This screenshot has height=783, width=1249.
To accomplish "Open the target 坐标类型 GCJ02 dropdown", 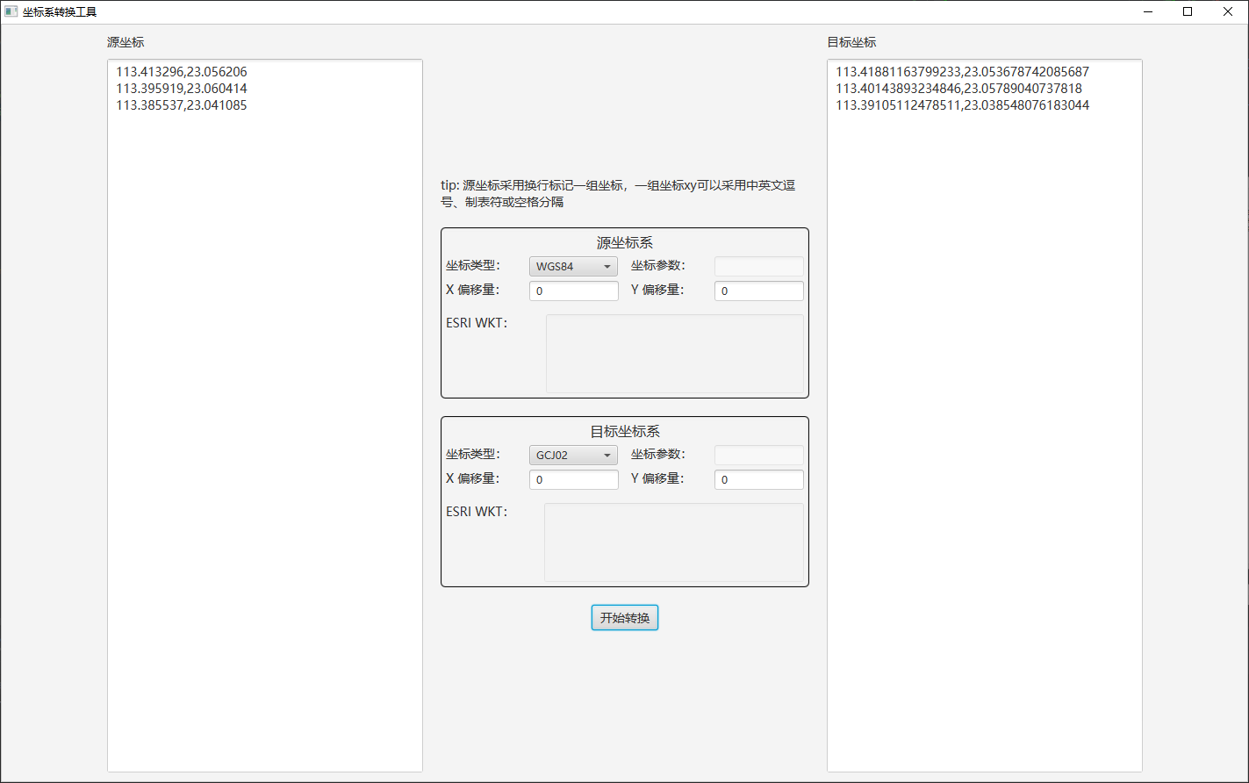I will [x=573, y=456].
